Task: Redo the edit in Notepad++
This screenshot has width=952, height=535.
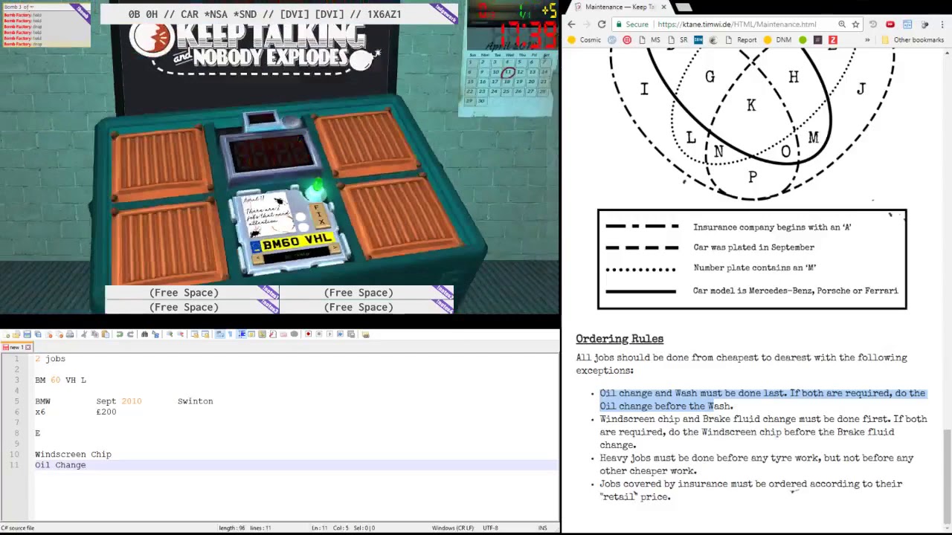Action: pos(131,334)
